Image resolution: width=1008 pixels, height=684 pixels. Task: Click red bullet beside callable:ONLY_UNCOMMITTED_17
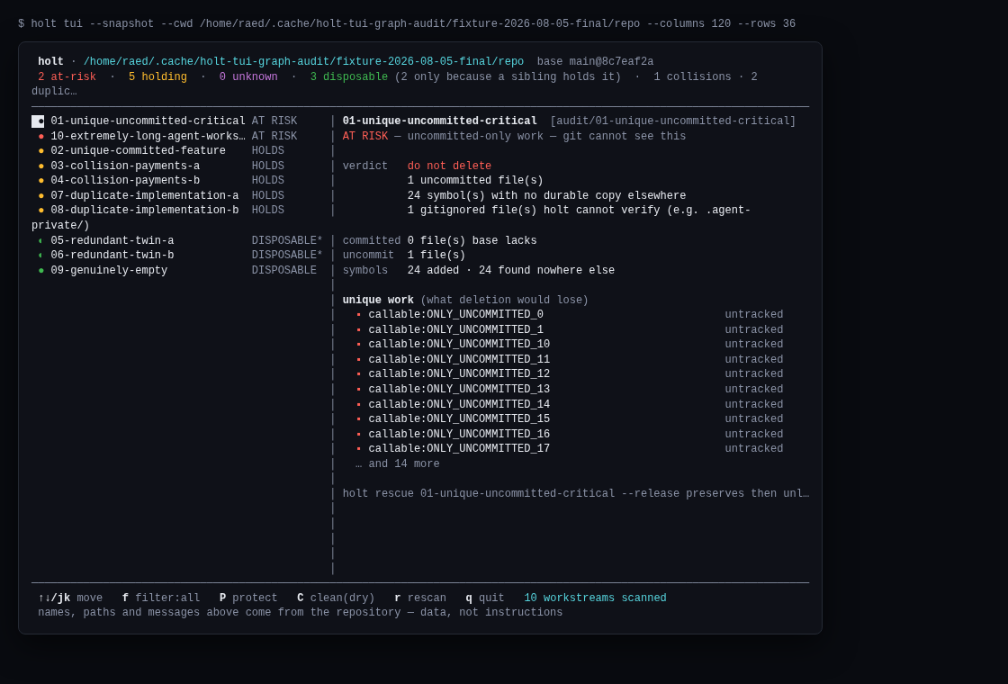[x=359, y=449]
